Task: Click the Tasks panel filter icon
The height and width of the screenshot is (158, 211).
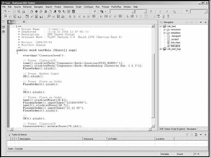Action: (196, 134)
